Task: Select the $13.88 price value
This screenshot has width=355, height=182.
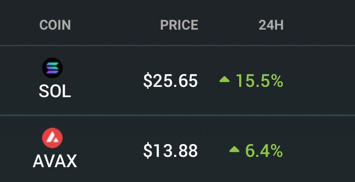Action: (x=170, y=151)
